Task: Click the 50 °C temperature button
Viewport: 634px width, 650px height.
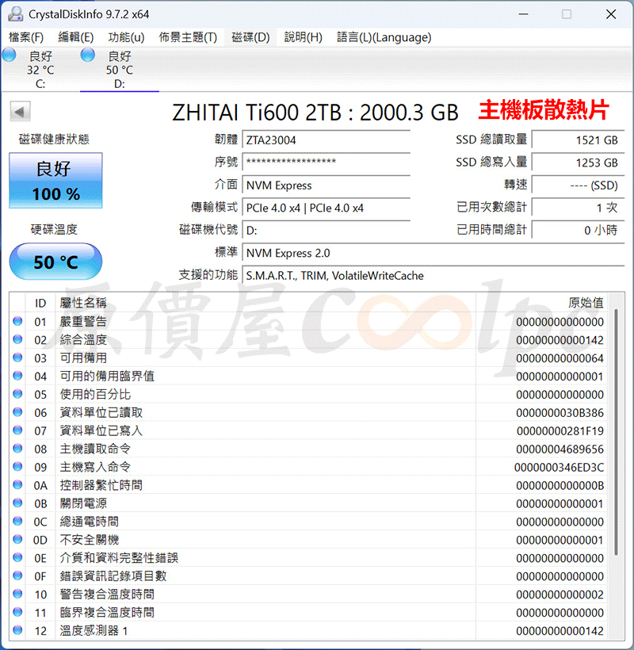Action: [55, 262]
